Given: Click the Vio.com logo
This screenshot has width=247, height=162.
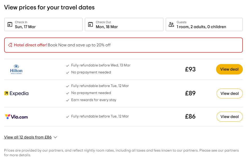Looking at the screenshot, I should click(16, 117).
